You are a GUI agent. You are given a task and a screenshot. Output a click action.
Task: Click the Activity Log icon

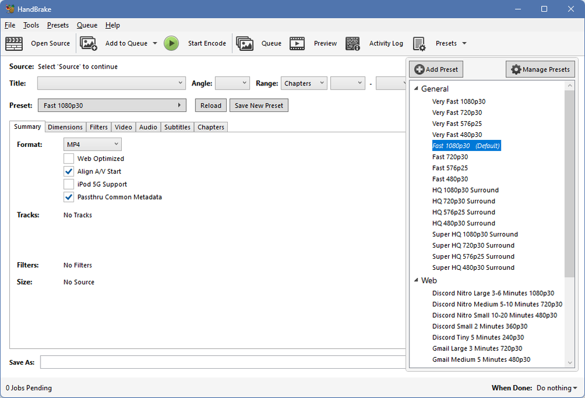353,43
